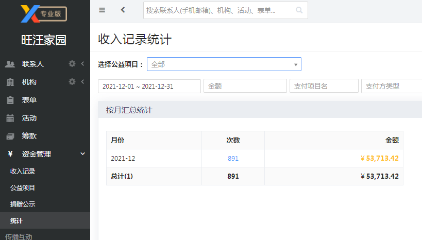This screenshot has height=240, width=422.
Task: Click date range field 2021-12-01 ~ 2021-12-31
Action: (x=149, y=86)
